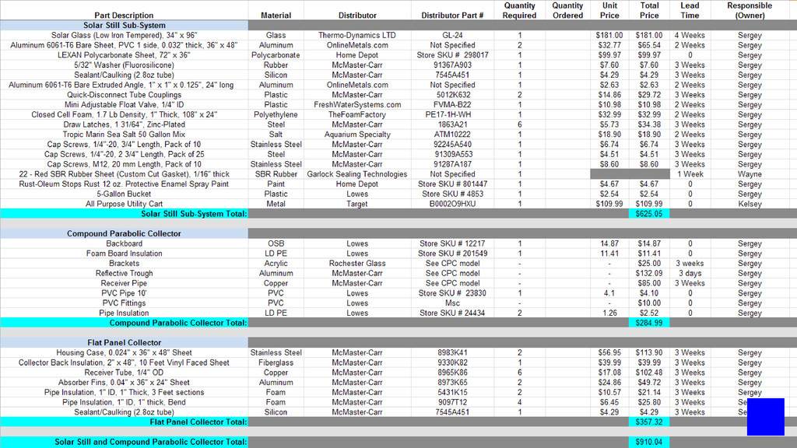Viewport: 797px width, 448px height.
Task: Select the $625.05 subtotal cell
Action: [649, 214]
